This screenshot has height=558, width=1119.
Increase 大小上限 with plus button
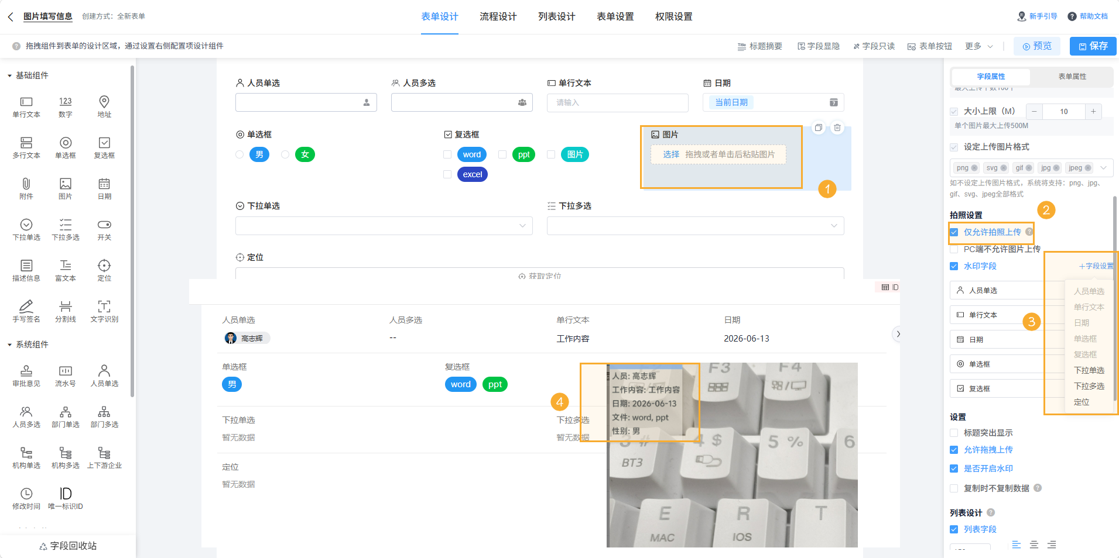(1093, 112)
